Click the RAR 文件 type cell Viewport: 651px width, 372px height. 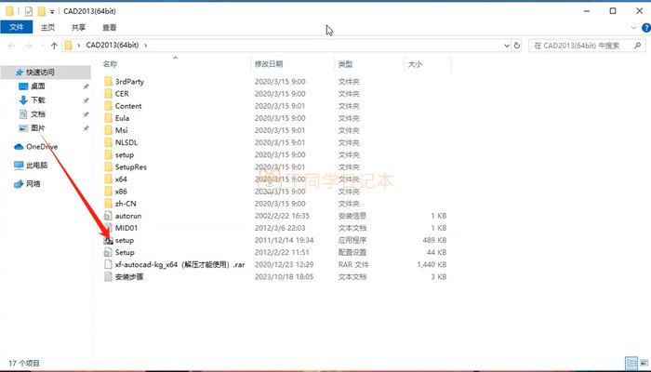[x=353, y=264]
